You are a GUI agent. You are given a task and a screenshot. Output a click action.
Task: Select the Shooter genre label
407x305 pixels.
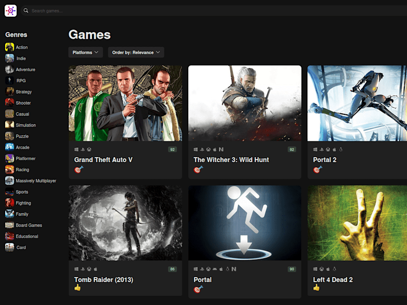[23, 103]
